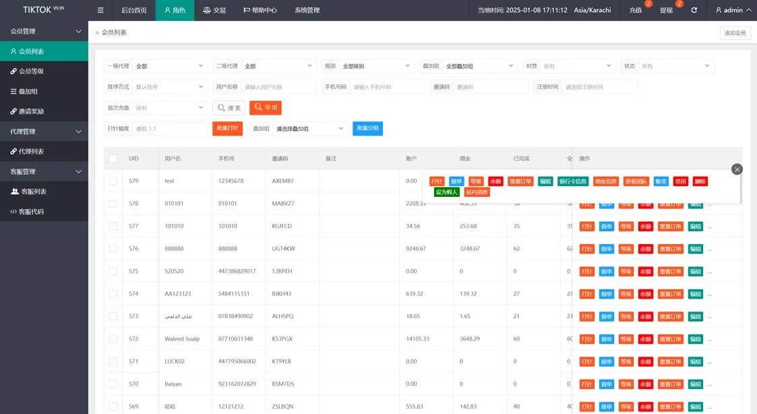
Task: Close the expanded actions popup
Action: coord(737,169)
